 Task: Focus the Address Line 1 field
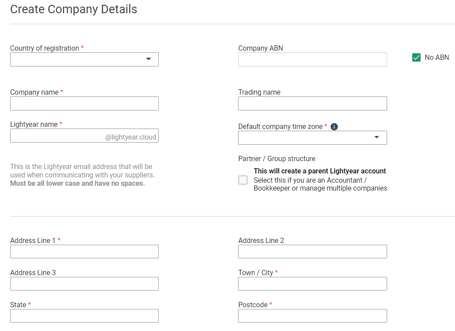[84, 251]
